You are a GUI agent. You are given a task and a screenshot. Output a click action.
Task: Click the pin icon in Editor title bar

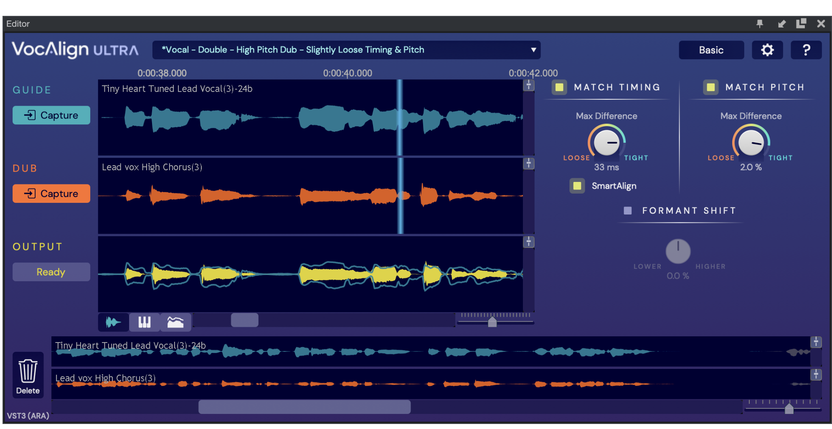pyautogui.click(x=760, y=24)
